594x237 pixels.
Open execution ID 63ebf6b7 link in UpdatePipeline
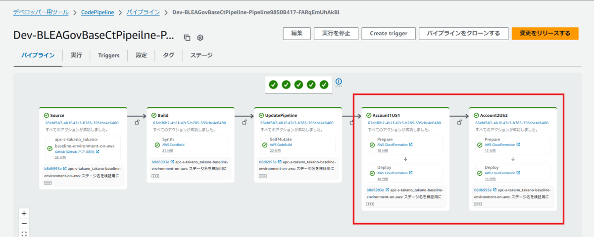(x=297, y=123)
